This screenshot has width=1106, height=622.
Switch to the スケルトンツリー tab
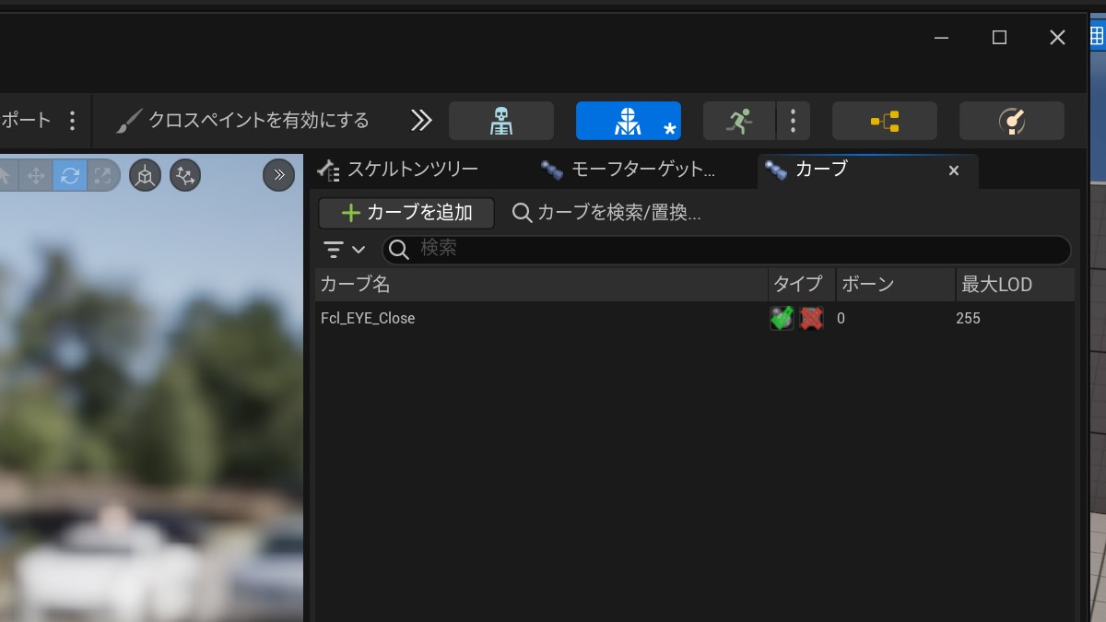398,170
